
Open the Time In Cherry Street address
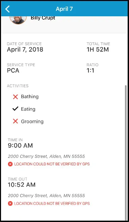tap(46, 156)
